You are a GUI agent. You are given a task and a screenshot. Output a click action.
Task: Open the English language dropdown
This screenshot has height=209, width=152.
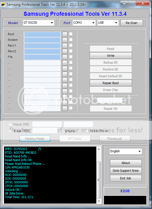pos(126,151)
